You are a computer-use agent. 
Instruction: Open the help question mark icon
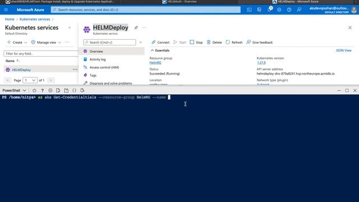tap(289, 10)
